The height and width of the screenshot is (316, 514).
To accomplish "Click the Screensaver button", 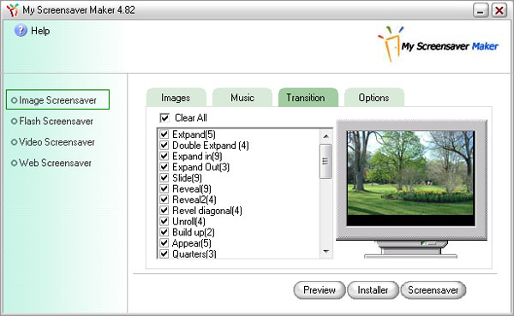I will pos(433,290).
